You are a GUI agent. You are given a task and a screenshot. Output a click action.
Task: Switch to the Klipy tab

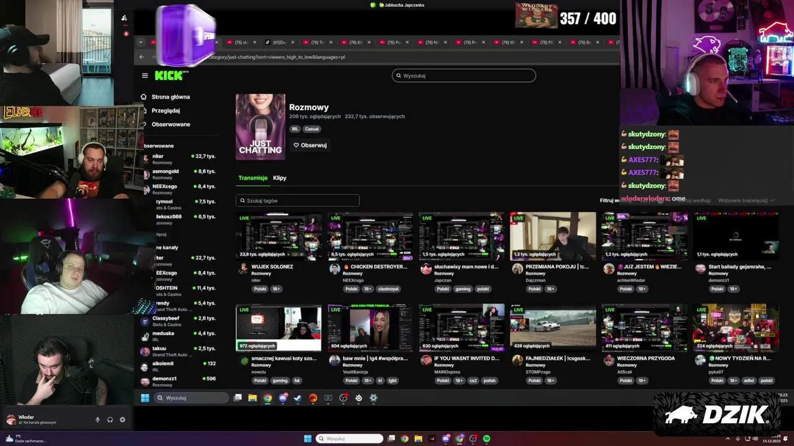click(x=280, y=178)
